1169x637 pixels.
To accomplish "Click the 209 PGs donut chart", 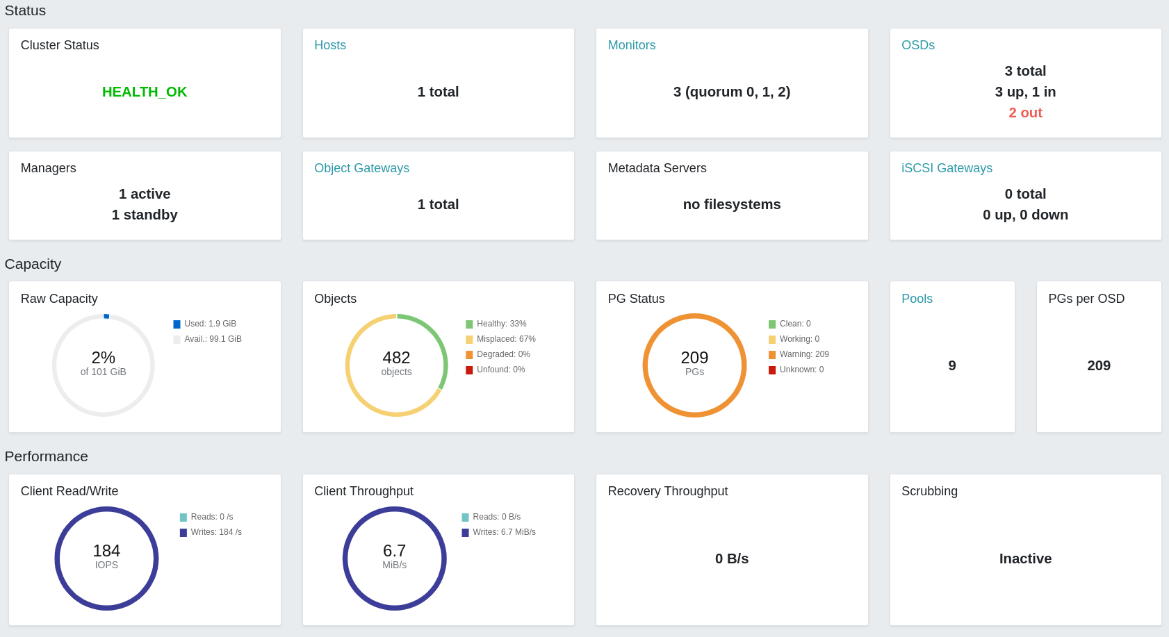I will 694,365.
